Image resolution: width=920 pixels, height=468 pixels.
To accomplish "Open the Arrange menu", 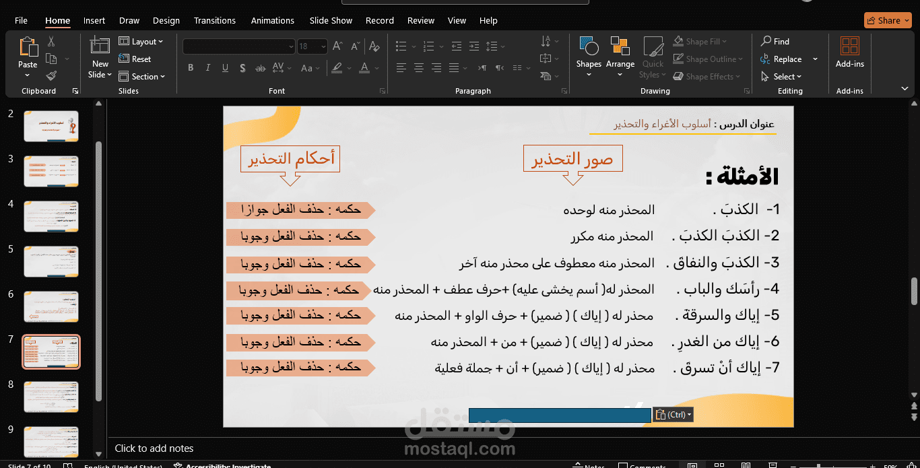I will [620, 57].
